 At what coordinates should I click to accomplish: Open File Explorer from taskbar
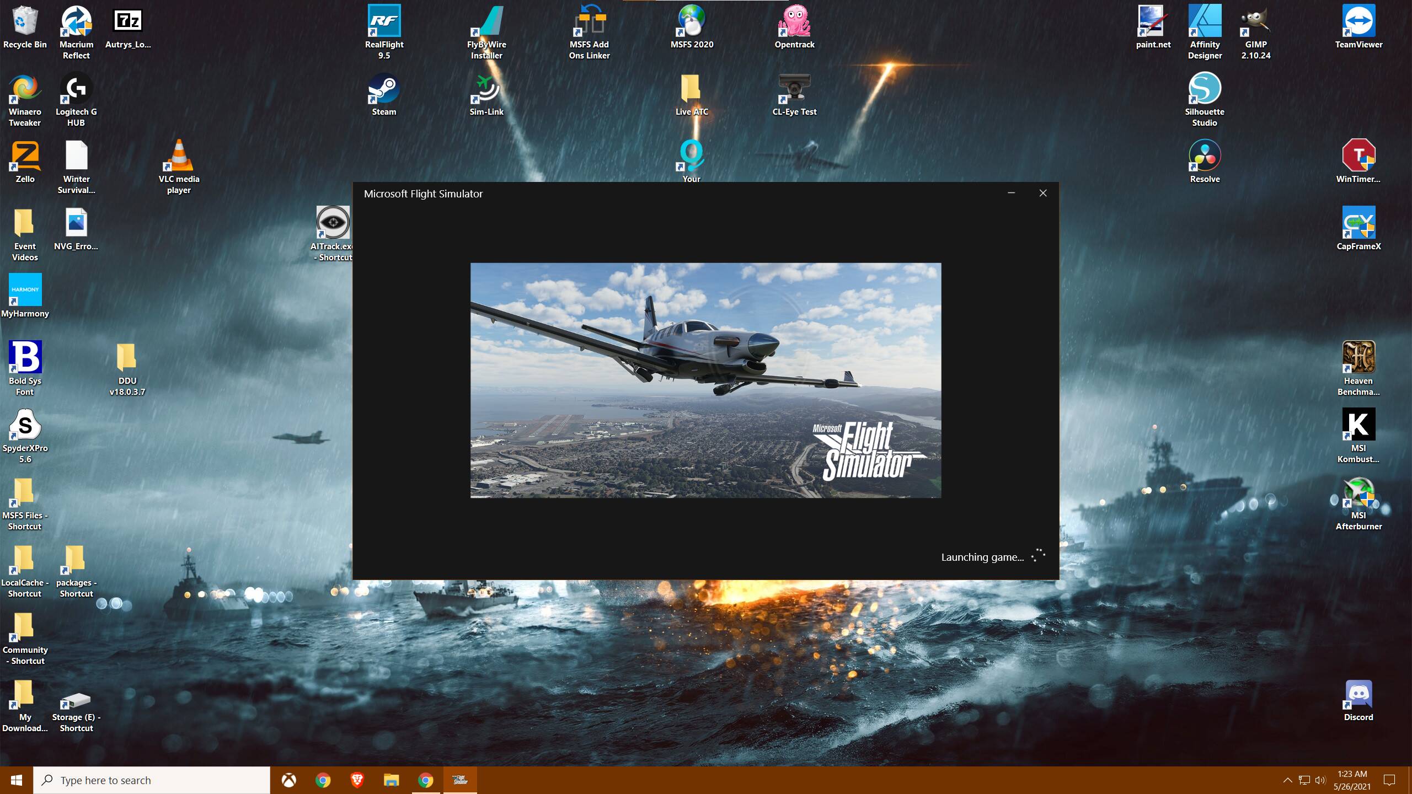(392, 780)
